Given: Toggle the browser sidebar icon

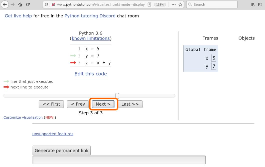Looking at the screenshot, I should 261,4.
